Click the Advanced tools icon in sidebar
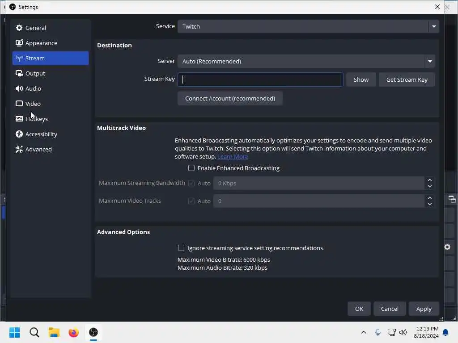The width and height of the screenshot is (458, 343). point(19,149)
